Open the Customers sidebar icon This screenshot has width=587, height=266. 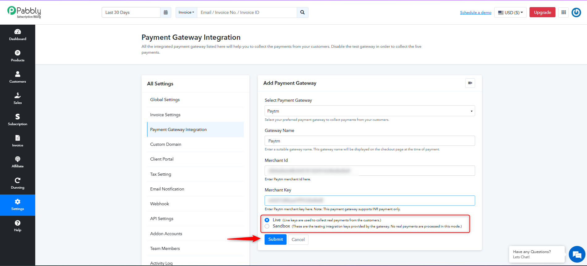click(x=18, y=77)
